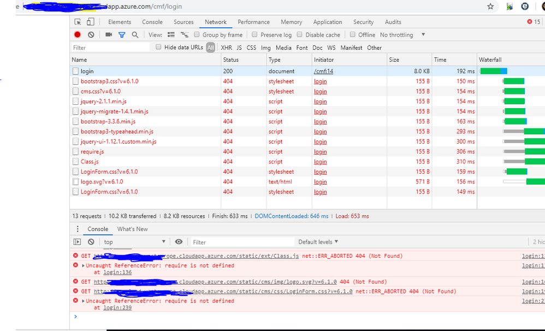Click the /cmf:14 initiator link
545x331 pixels.
(x=323, y=72)
